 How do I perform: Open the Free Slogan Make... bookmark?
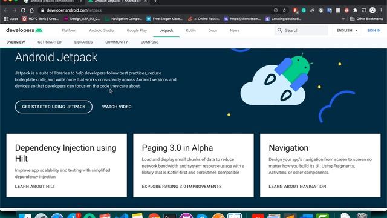point(164,19)
